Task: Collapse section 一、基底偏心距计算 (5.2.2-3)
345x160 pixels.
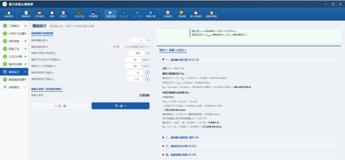Action: tap(249, 60)
